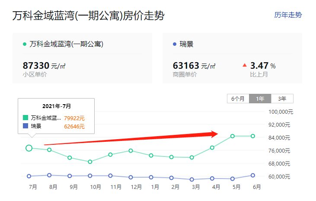Click the green October data point
The height and width of the screenshot is (201, 316).
90,162
